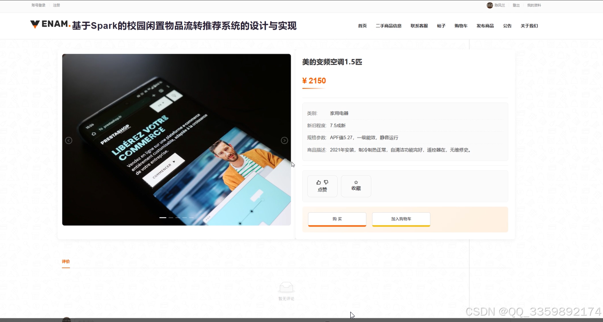Image resolution: width=603 pixels, height=322 pixels.
Task: Click the price ¥ 2150
Action: 314,81
